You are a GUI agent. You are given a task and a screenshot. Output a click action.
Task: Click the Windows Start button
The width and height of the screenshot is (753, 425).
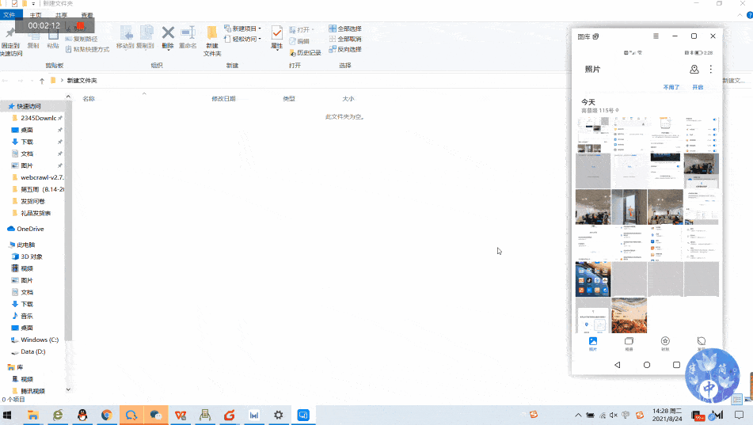click(7, 415)
